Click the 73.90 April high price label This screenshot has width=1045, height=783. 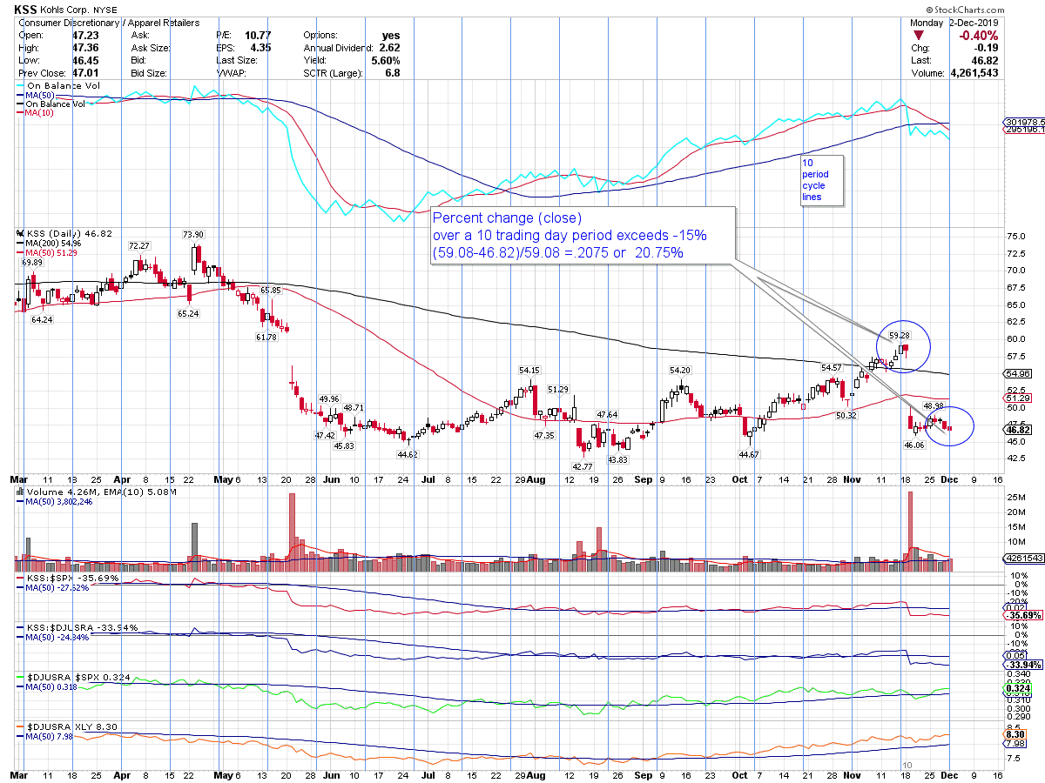click(192, 235)
